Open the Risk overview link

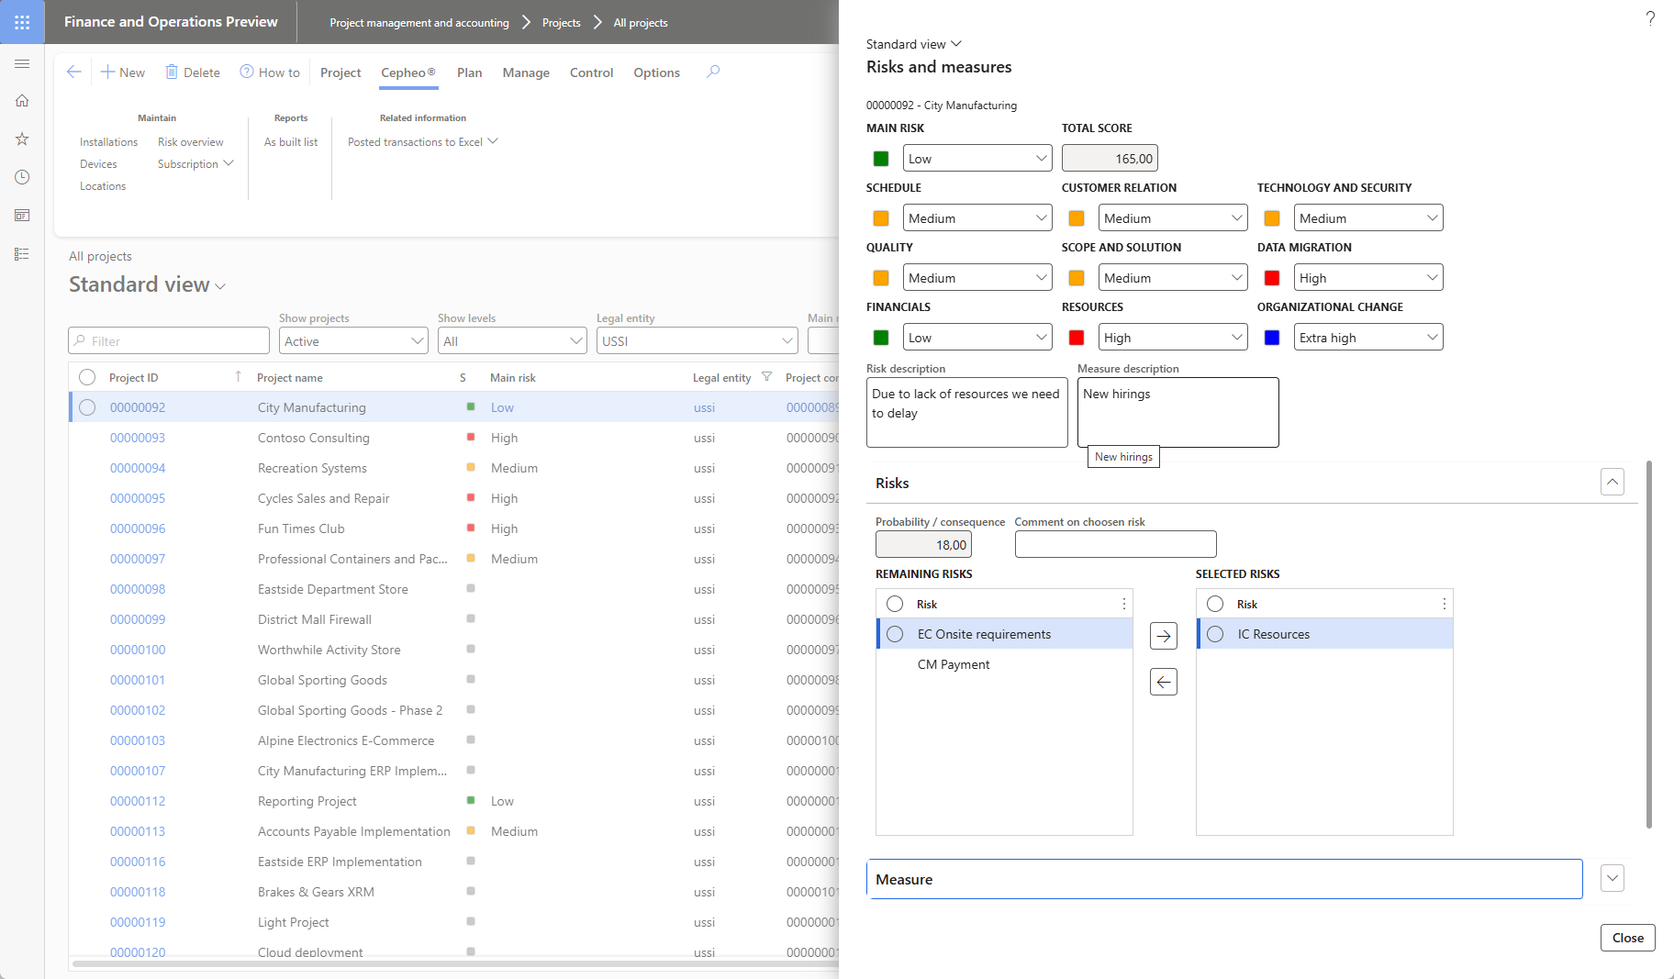coord(190,142)
